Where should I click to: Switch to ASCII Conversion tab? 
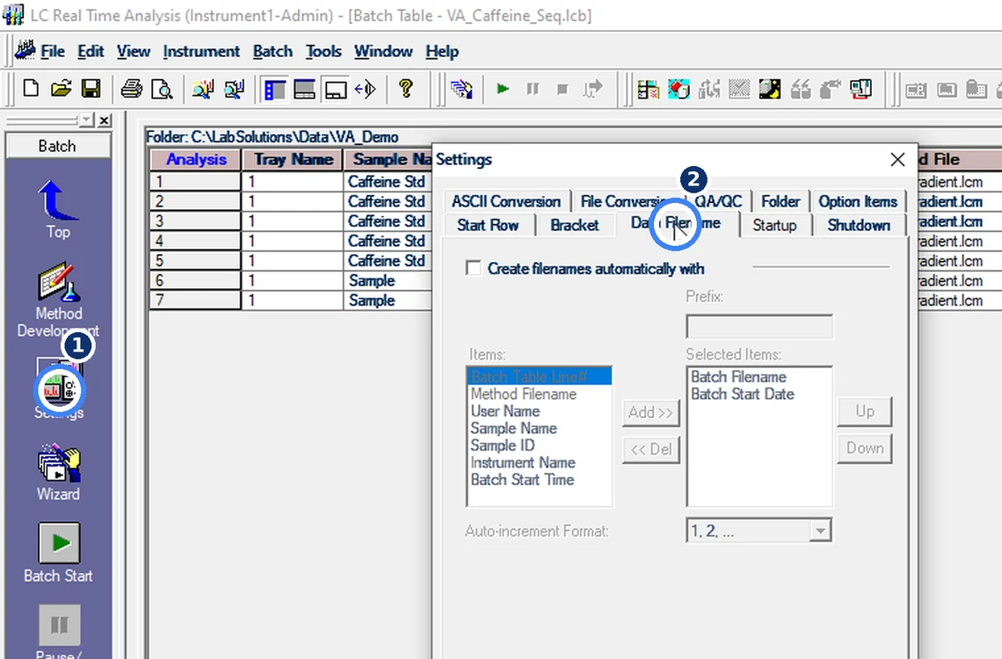[505, 201]
